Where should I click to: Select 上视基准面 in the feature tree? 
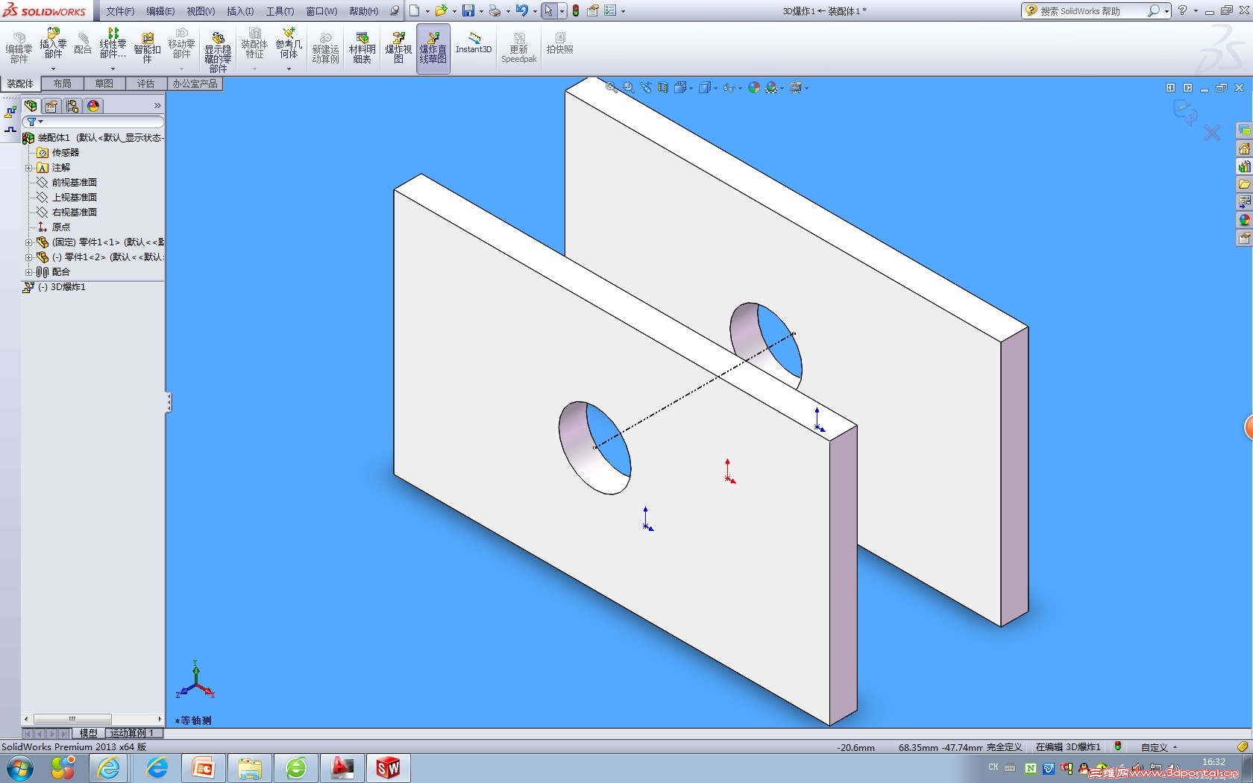pyautogui.click(x=75, y=198)
